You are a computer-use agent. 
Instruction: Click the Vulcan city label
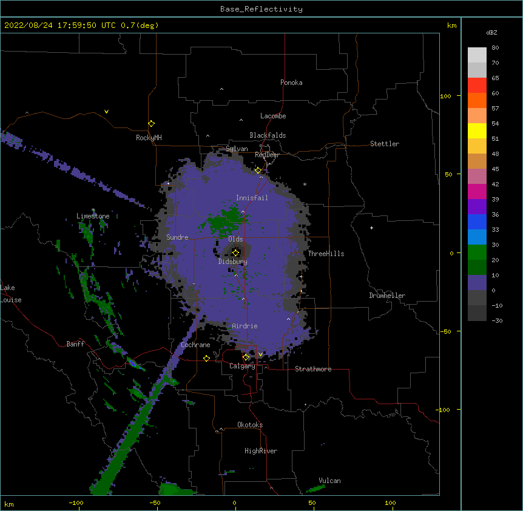click(329, 481)
